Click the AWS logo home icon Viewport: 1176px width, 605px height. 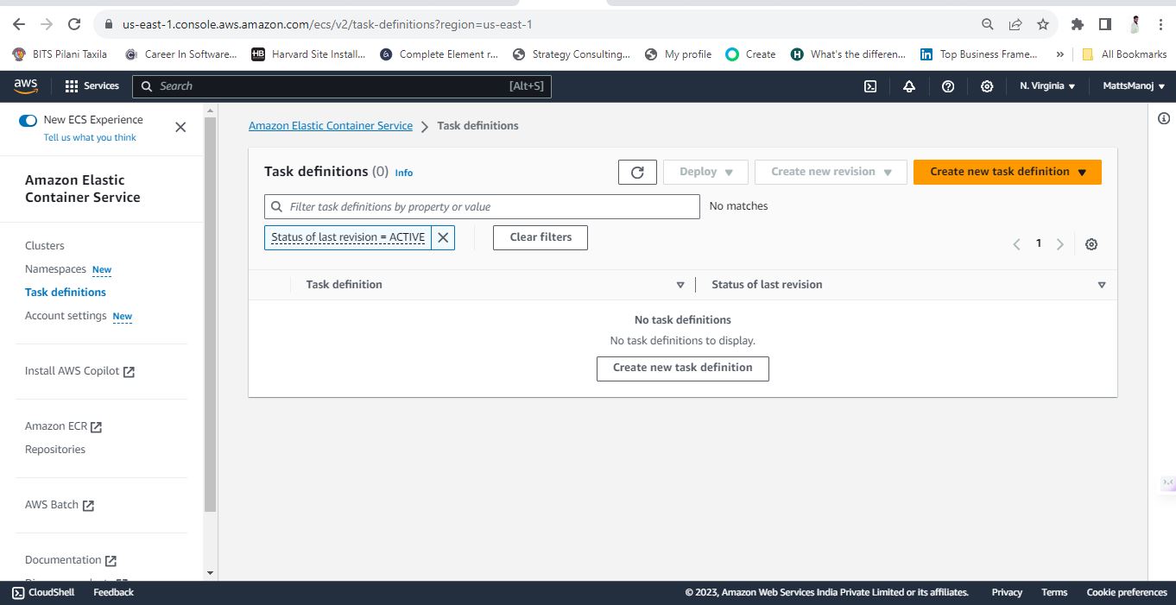26,85
